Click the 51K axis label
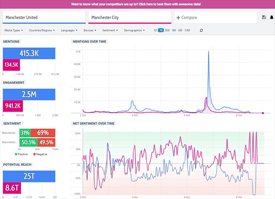 coord(78,52)
